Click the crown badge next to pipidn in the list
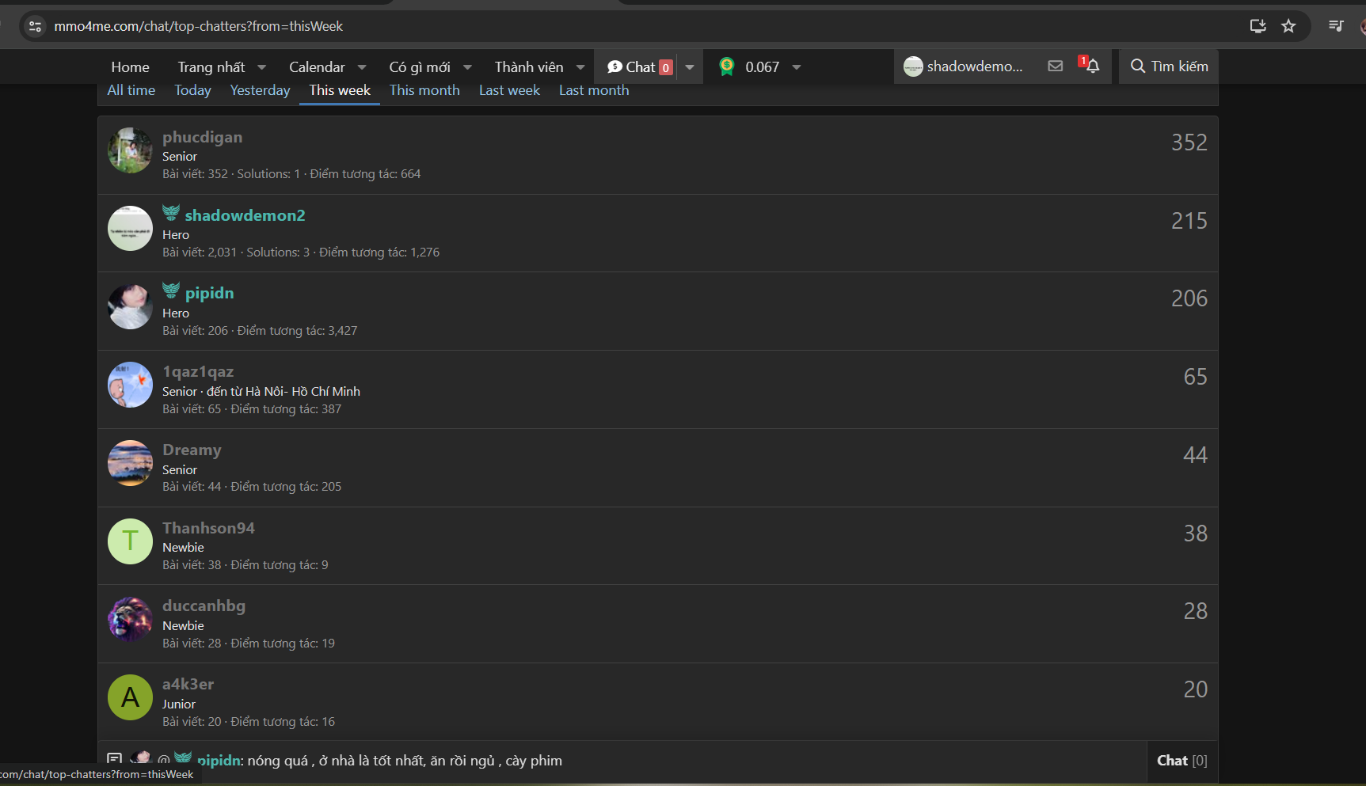This screenshot has width=1366, height=786. pyautogui.click(x=171, y=290)
